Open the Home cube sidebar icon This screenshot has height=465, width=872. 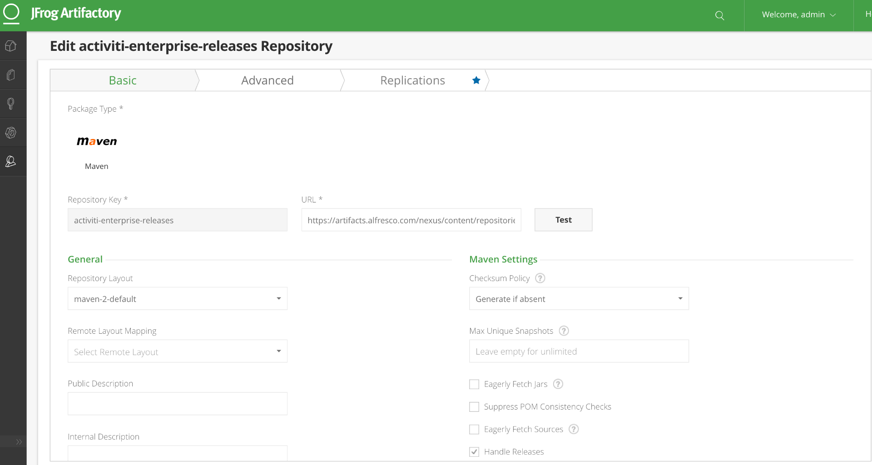(11, 46)
